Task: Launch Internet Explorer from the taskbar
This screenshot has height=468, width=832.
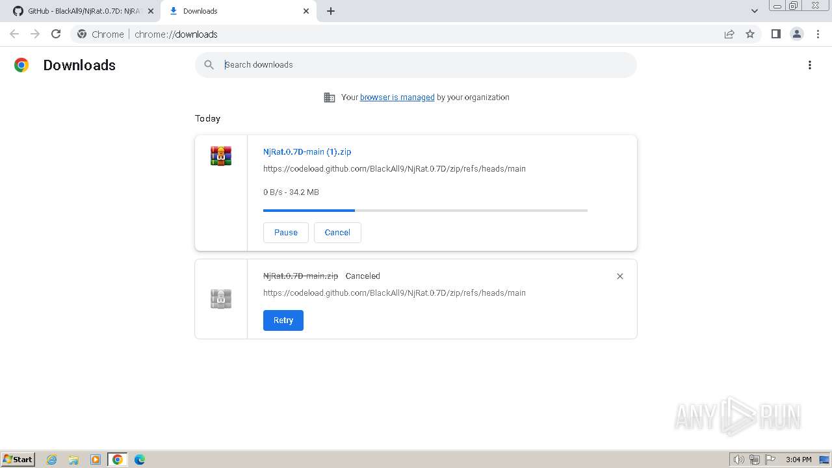Action: point(52,460)
